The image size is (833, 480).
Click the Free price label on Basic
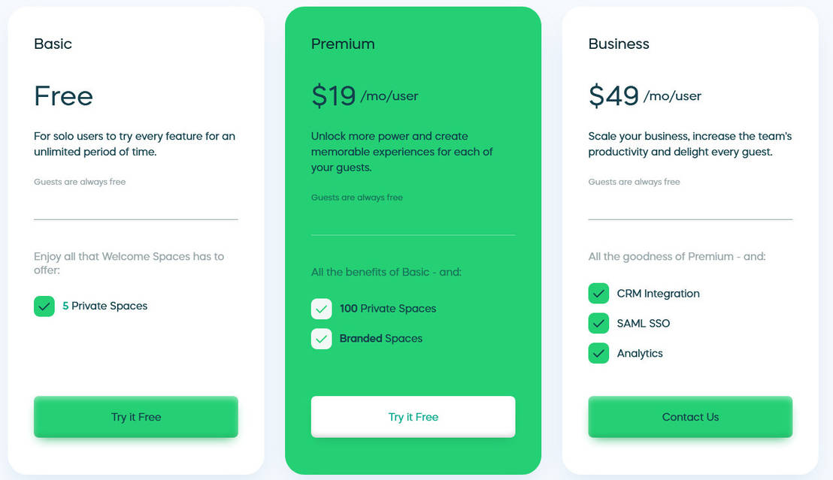63,96
